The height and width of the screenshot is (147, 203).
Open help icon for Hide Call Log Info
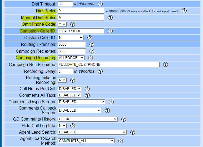[72, 126]
